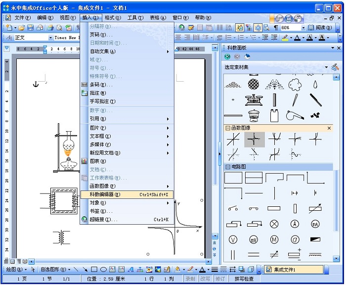Open the 科教面板 panel options arrow

(x=333, y=47)
